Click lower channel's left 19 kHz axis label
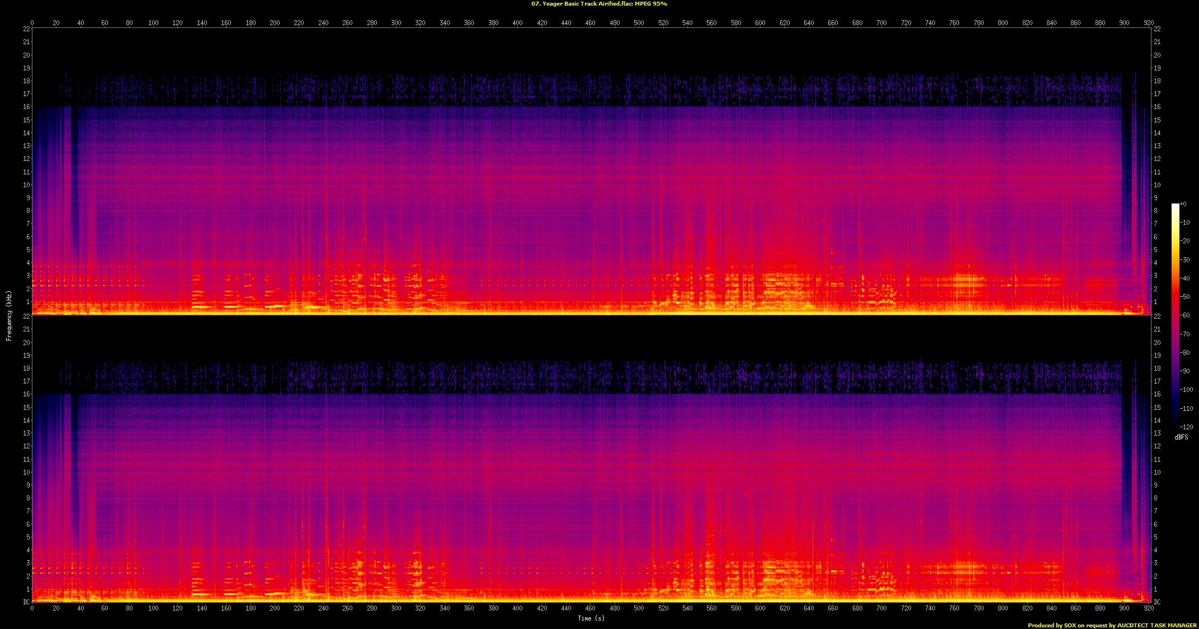Screen dimensions: 1199x629 tap(26, 356)
